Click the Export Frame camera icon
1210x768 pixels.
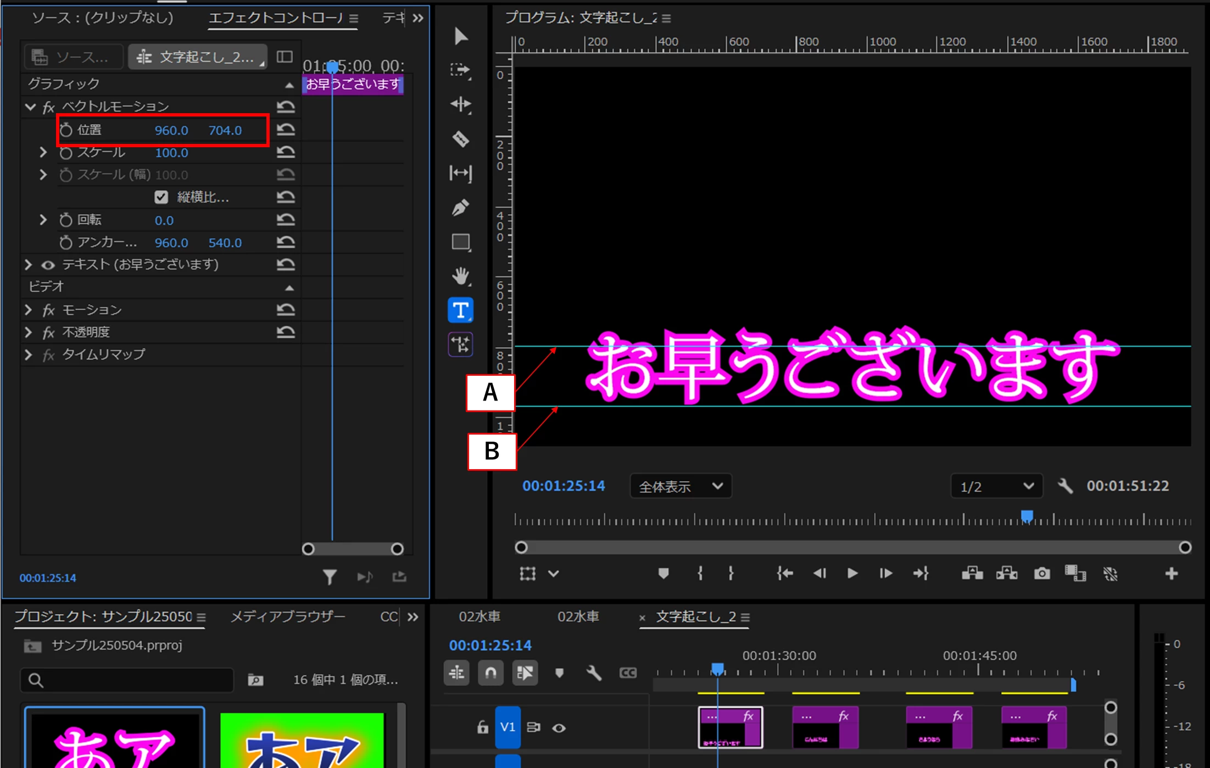point(1042,574)
